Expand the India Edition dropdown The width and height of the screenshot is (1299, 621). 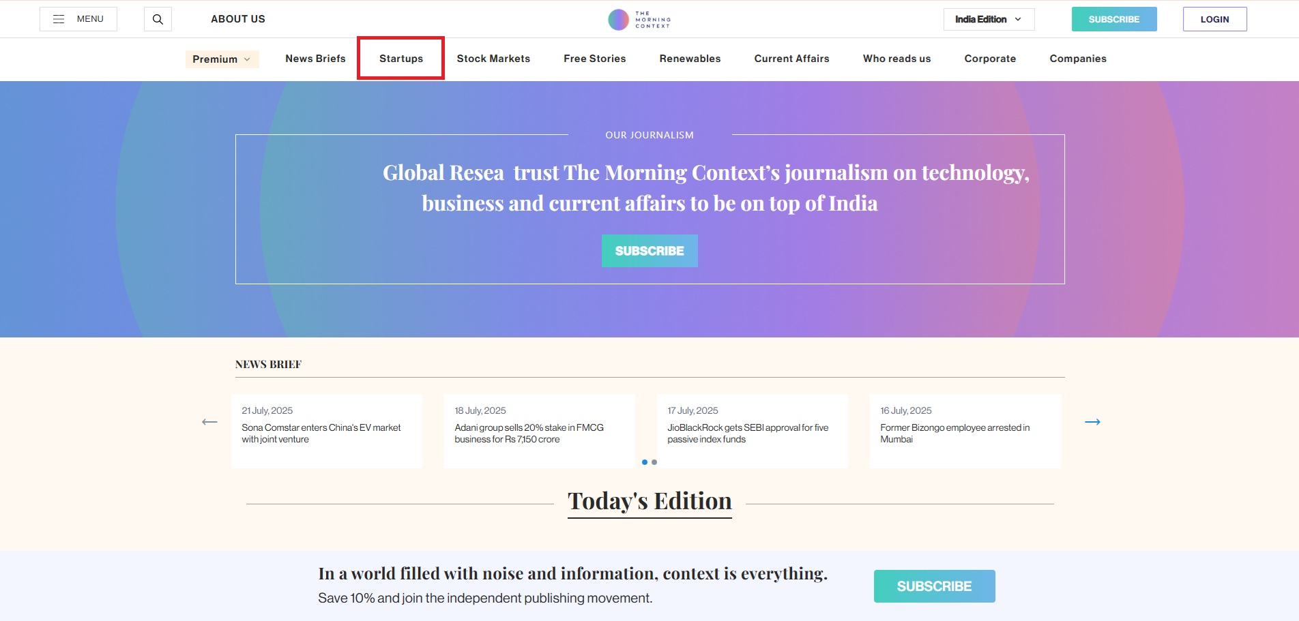pyautogui.click(x=989, y=19)
